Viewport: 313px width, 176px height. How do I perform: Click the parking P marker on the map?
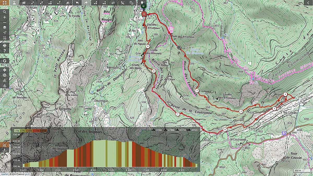pyautogui.click(x=284, y=133)
